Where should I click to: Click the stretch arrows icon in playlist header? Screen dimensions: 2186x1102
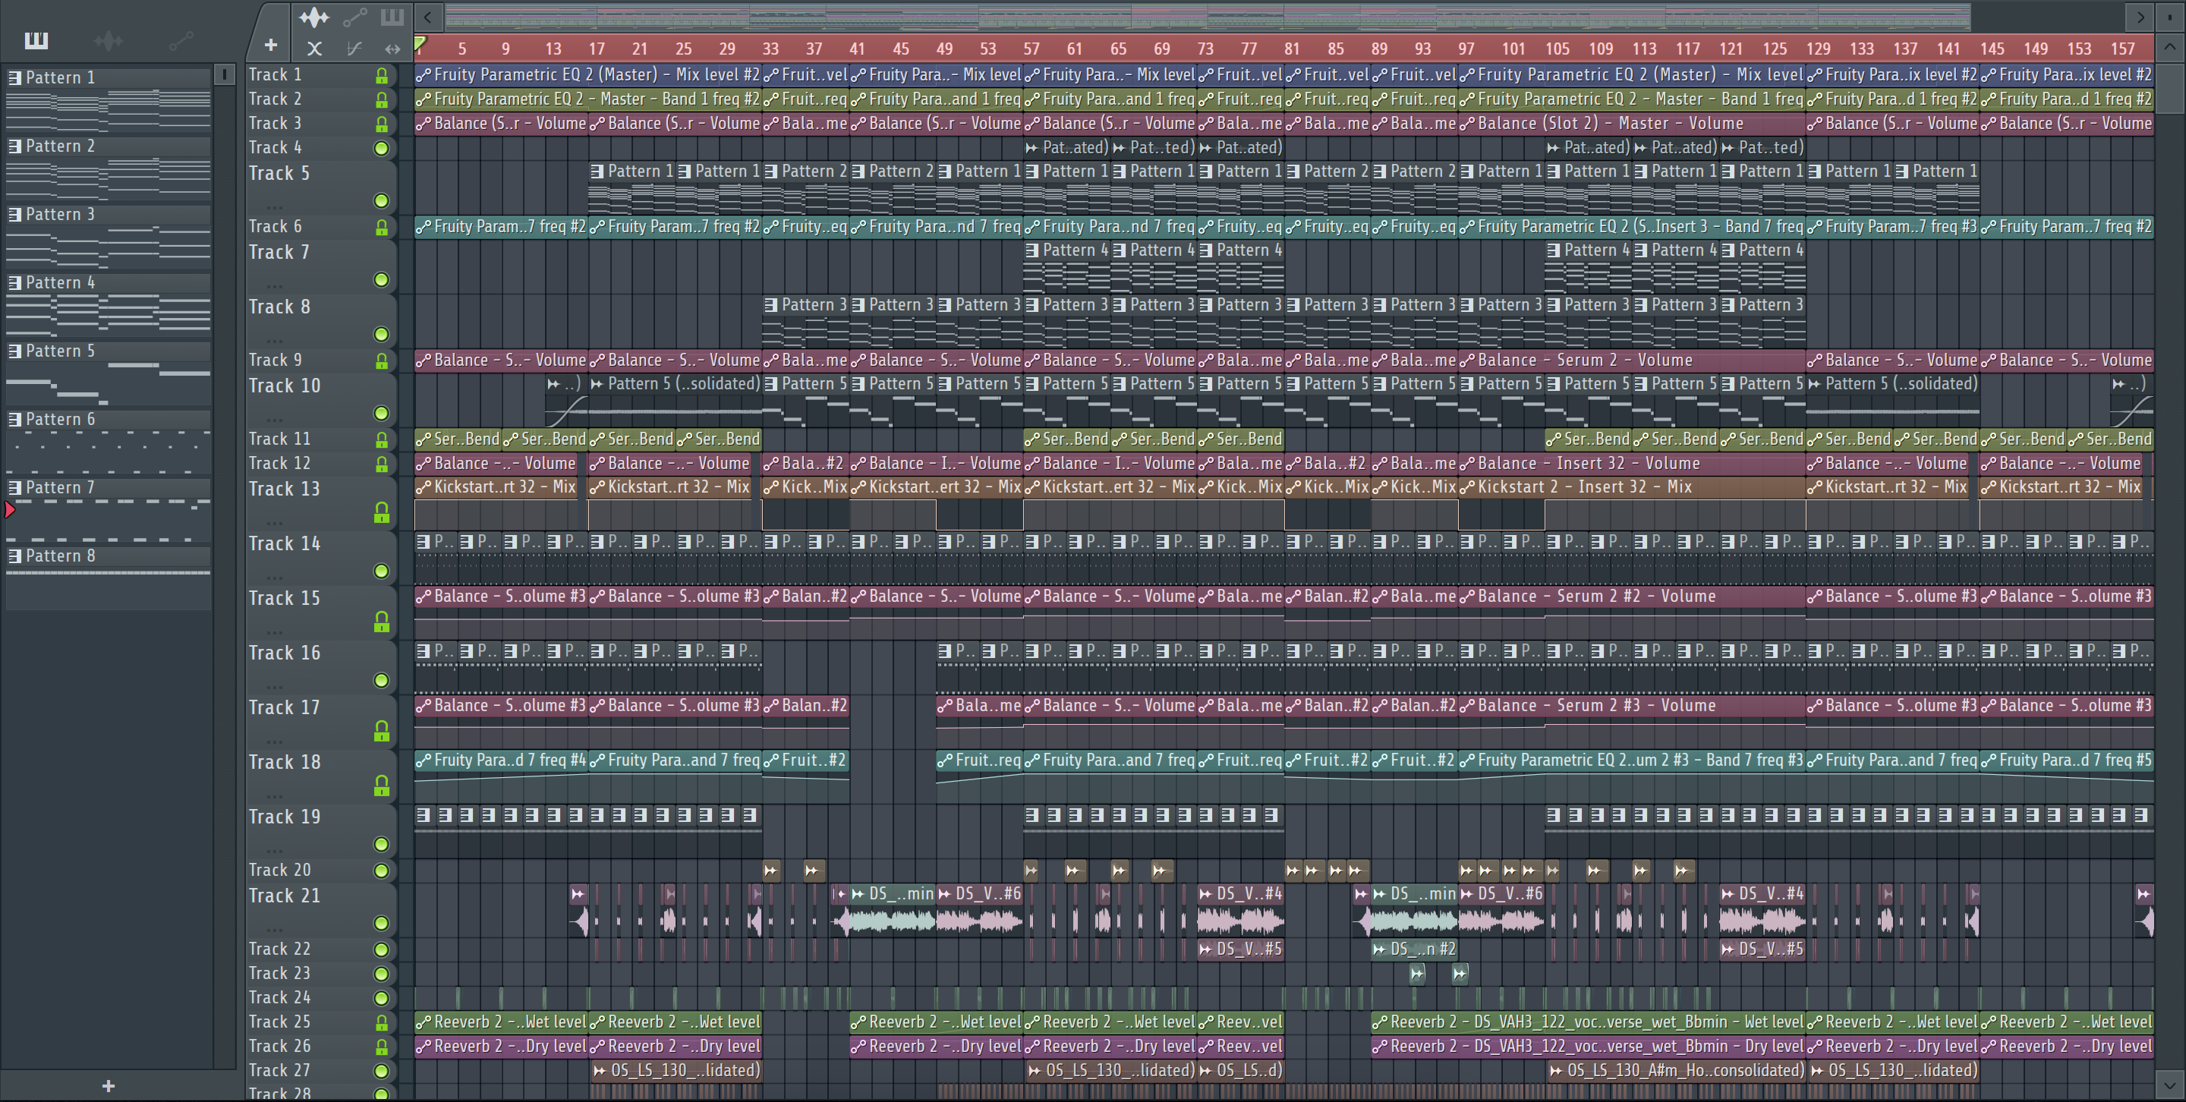[392, 49]
